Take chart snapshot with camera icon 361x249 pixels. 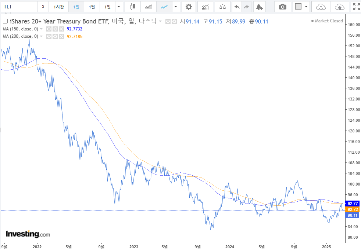click(282, 7)
